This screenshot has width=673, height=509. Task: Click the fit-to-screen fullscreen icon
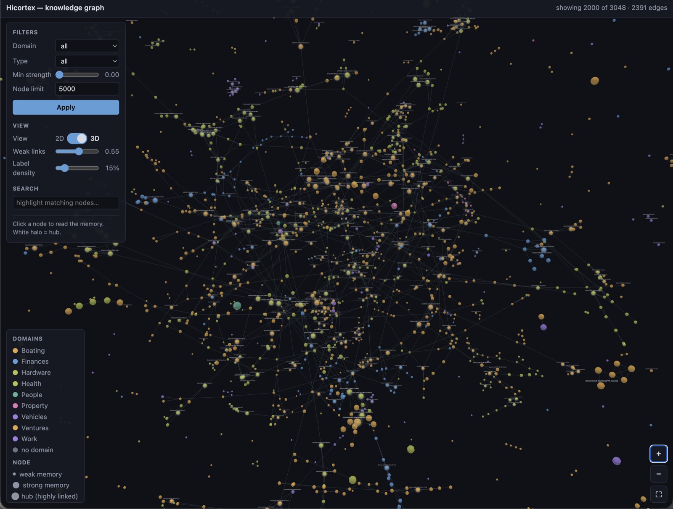coord(658,494)
